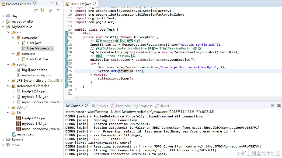Click the JRE System Library icon
This screenshot has width=282, height=158.
(13, 81)
